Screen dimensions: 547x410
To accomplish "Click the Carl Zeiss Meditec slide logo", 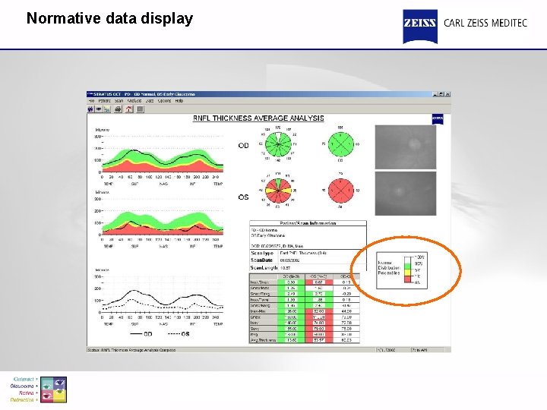I will 465,26.
